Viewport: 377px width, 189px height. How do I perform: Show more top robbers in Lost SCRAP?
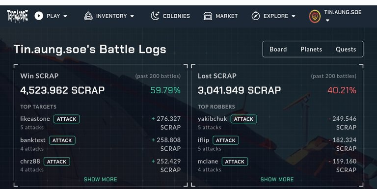click(277, 179)
